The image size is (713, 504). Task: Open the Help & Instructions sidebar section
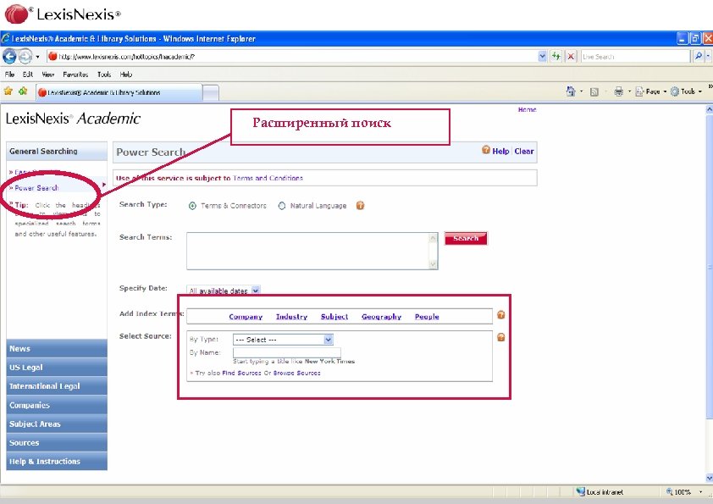pos(57,462)
